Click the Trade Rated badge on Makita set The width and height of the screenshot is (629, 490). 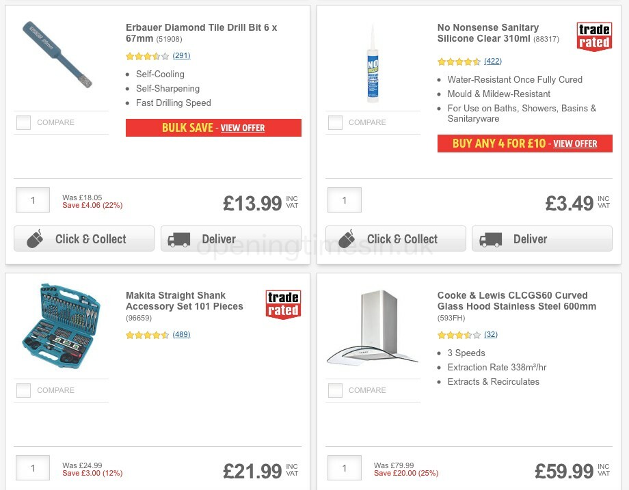pyautogui.click(x=282, y=305)
